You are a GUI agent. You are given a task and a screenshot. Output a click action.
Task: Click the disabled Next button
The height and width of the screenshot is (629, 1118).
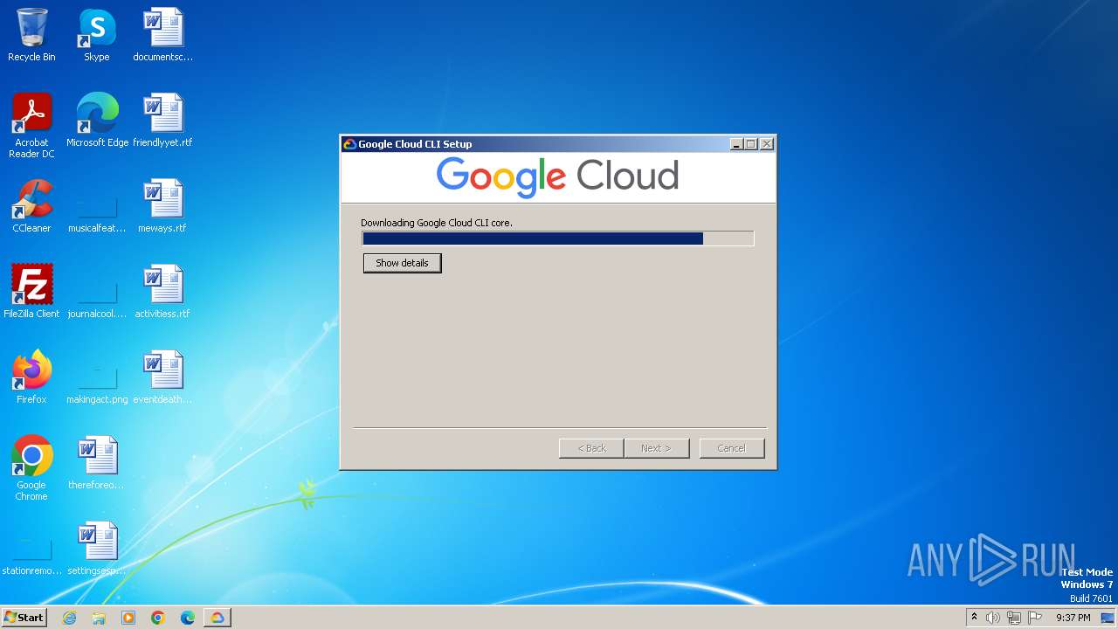pos(657,448)
